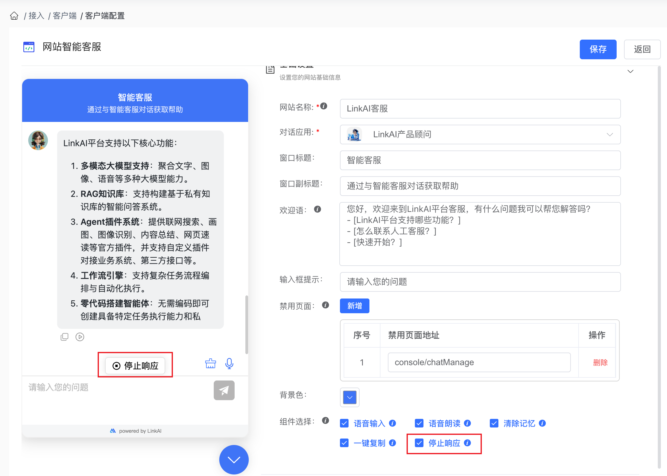Toggle the 清除记忆 checkbox
The image size is (667, 476).
pyautogui.click(x=494, y=423)
